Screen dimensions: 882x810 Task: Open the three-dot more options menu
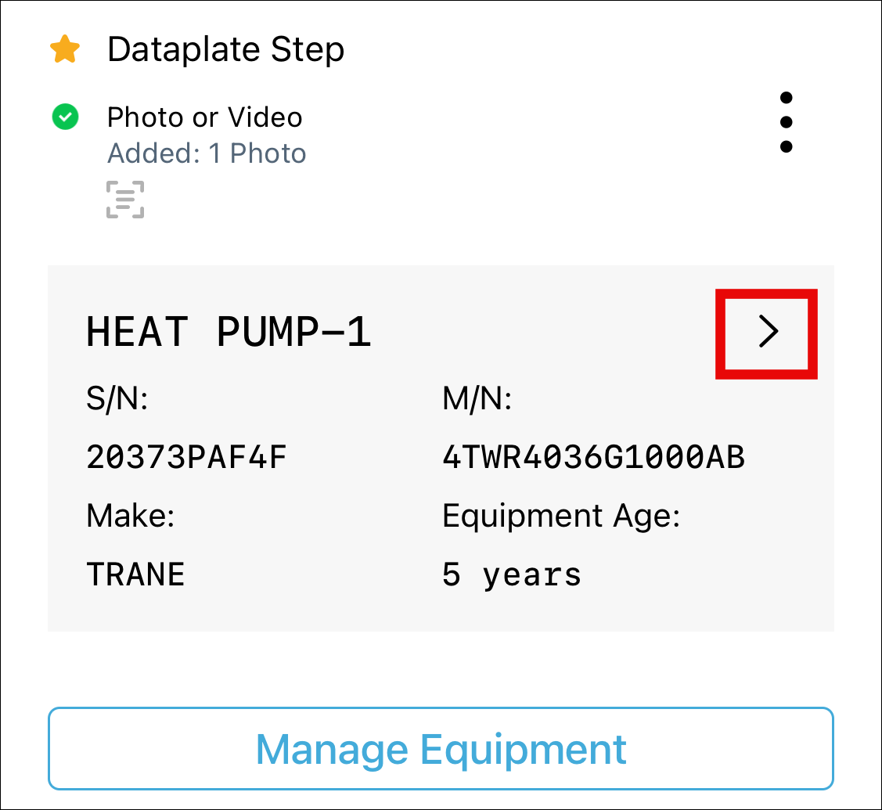pyautogui.click(x=786, y=122)
